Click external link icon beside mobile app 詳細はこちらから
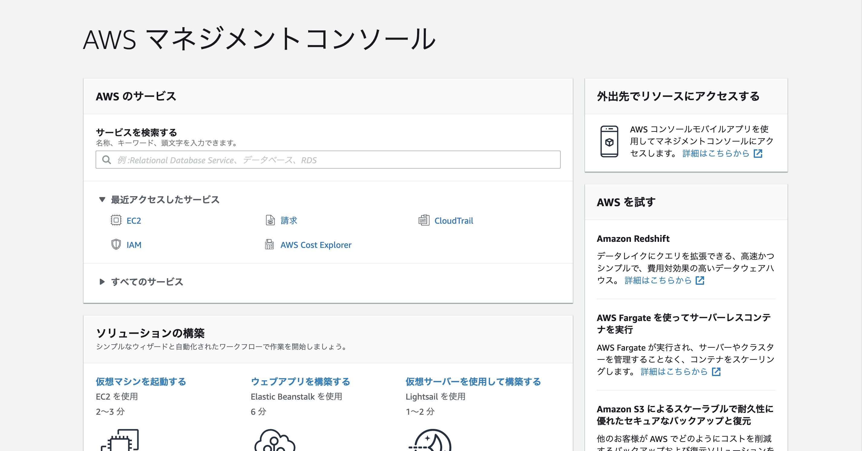This screenshot has height=451, width=862. (758, 154)
